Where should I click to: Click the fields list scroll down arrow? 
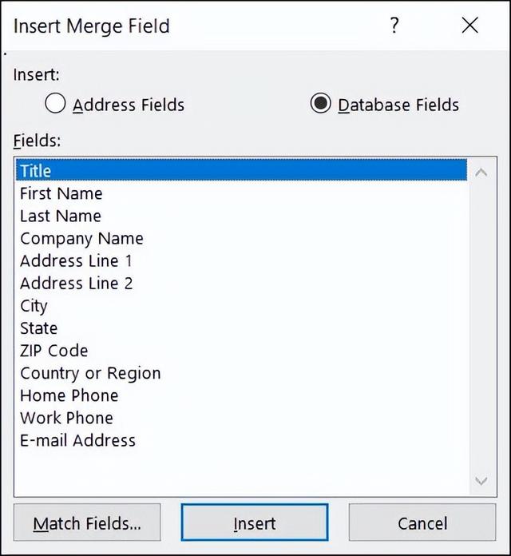pos(481,481)
